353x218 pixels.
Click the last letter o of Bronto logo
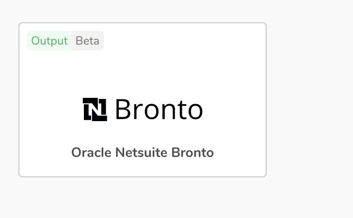click(x=193, y=111)
